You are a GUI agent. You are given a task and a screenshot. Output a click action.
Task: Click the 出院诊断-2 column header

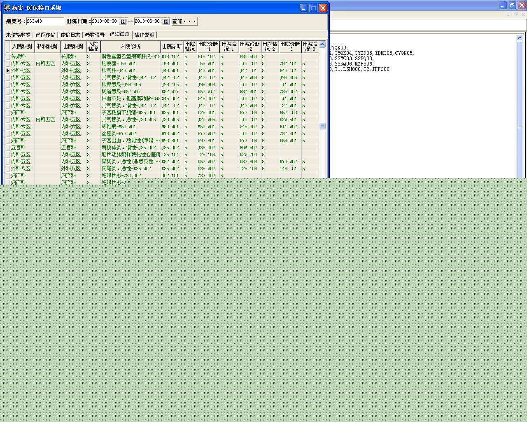[x=250, y=47]
